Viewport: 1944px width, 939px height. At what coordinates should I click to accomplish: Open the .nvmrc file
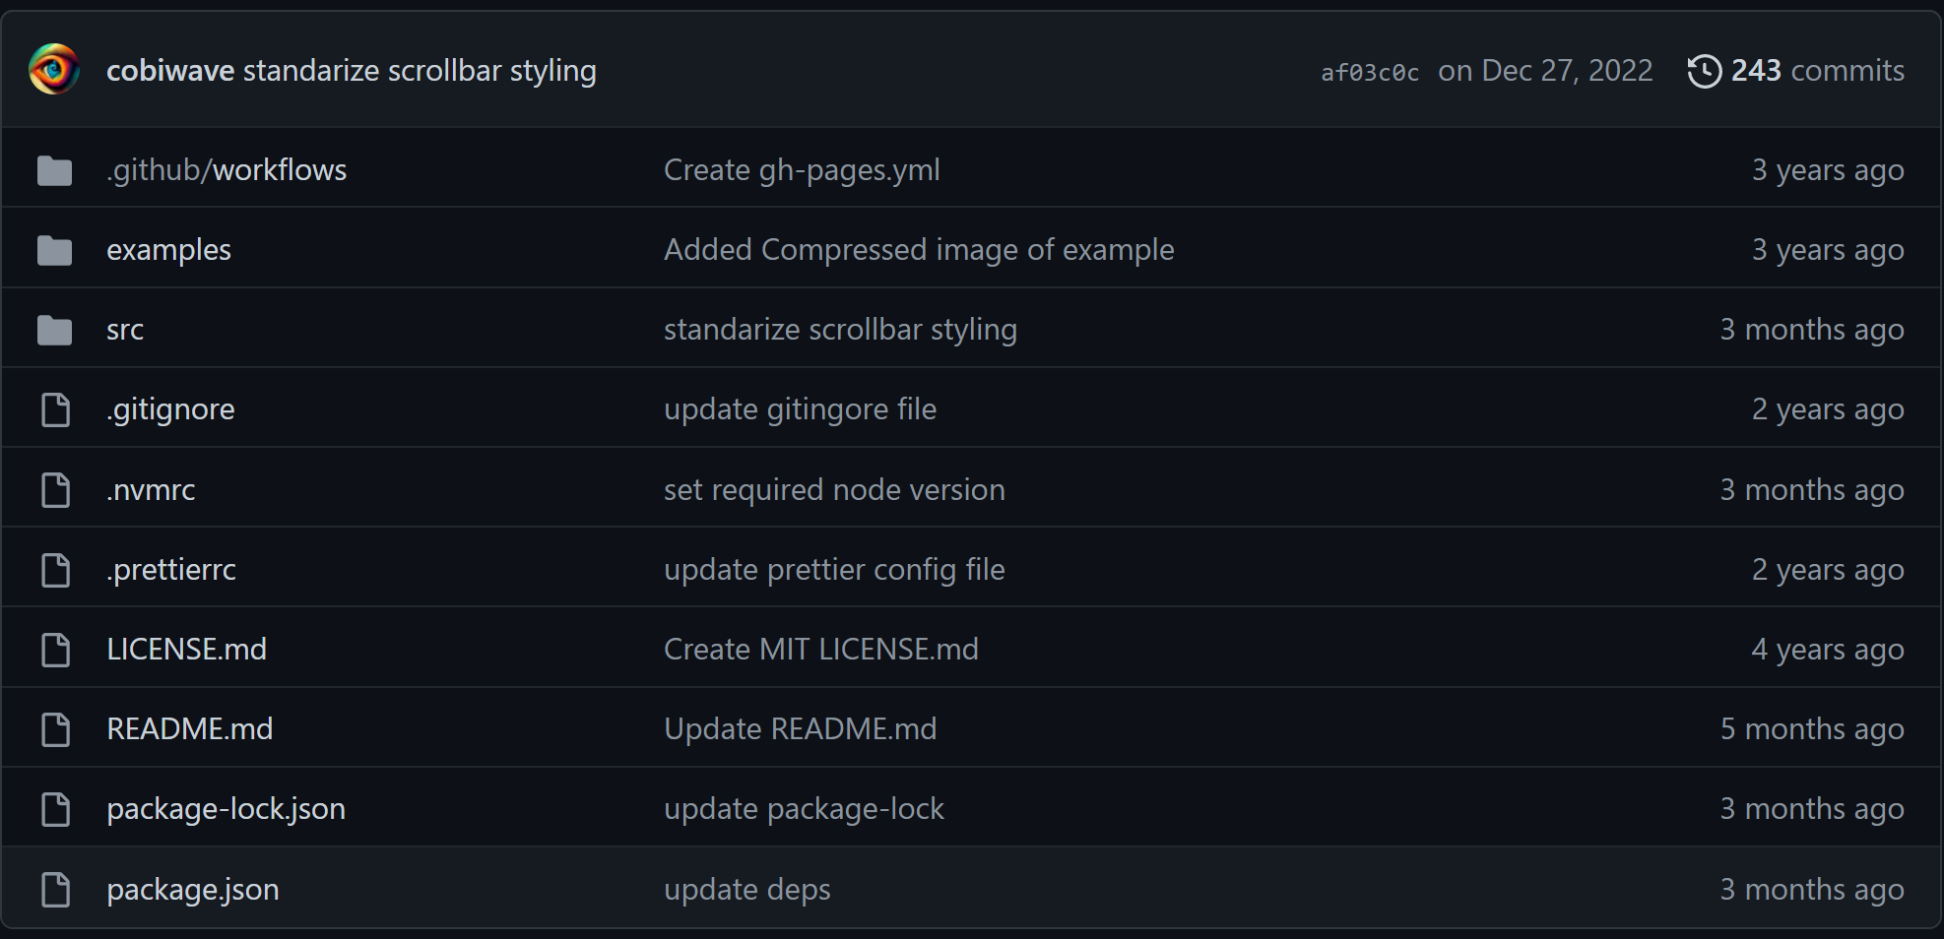coord(151,490)
